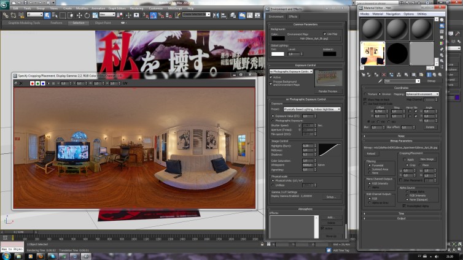Screen dimensions: 463x260
Task: Switch to the Effects tab
Action: pos(292,17)
